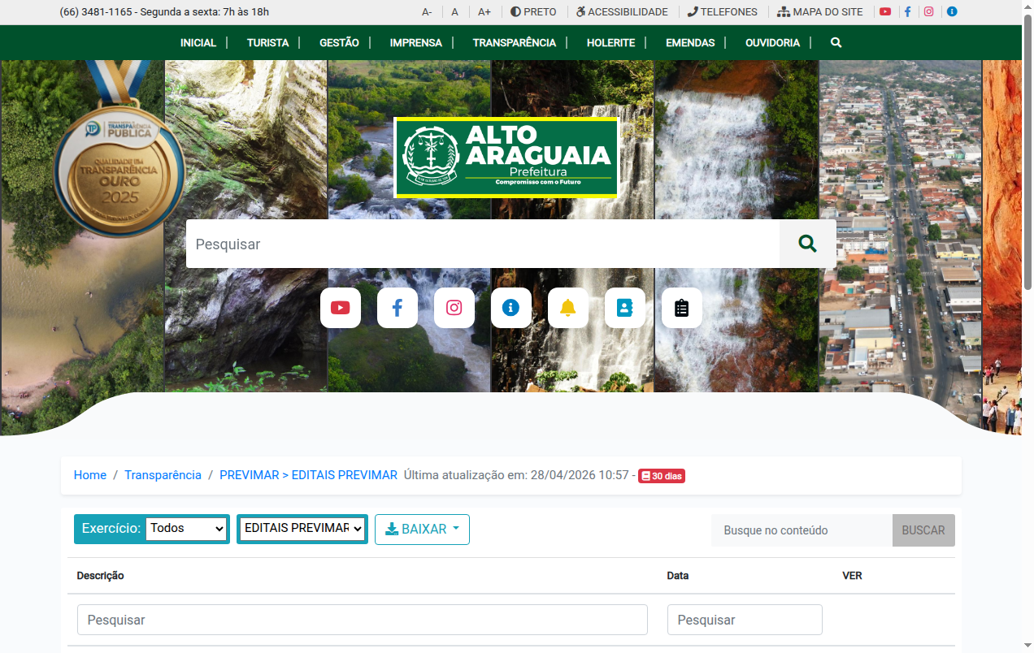
Task: Go to Transparência breadcrumb
Action: click(163, 475)
